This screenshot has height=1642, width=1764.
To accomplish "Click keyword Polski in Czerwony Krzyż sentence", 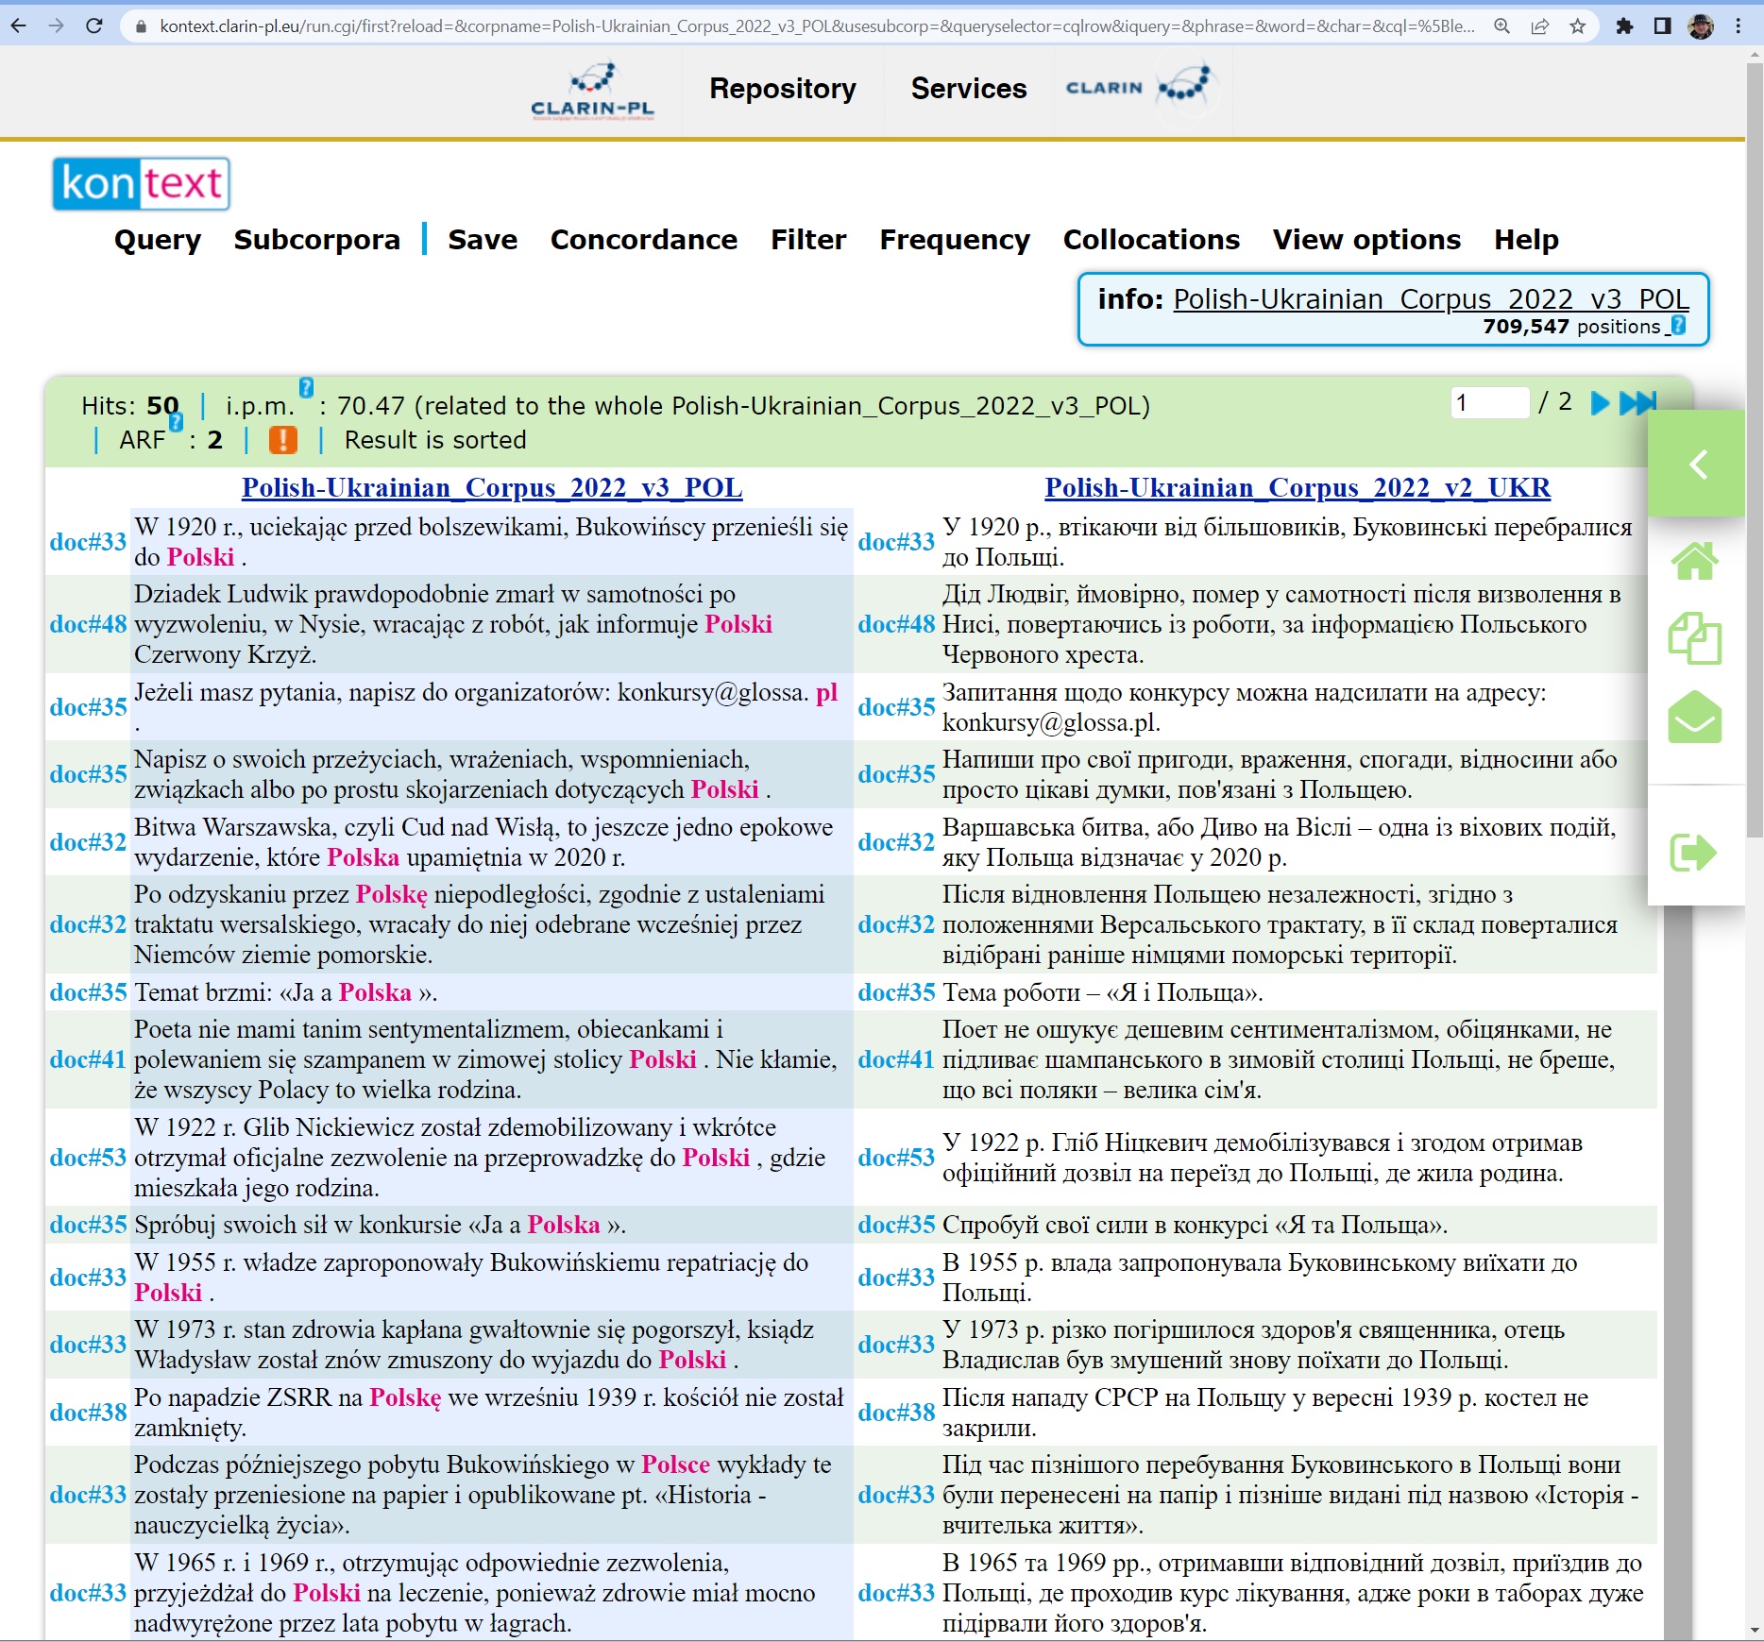I will tap(739, 624).
